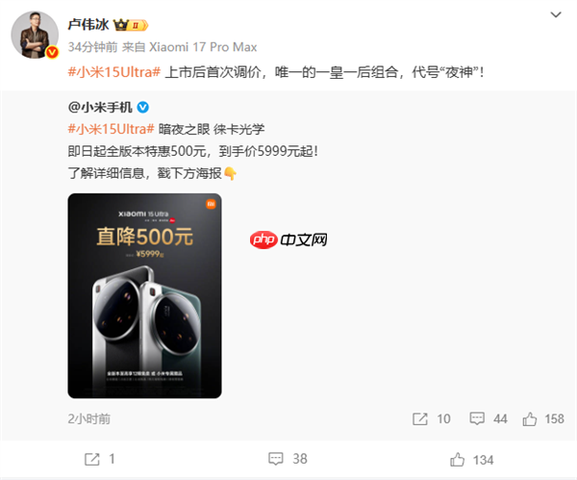Click the repost icon with count 10
Screen dimensions: 577x480
tap(420, 418)
